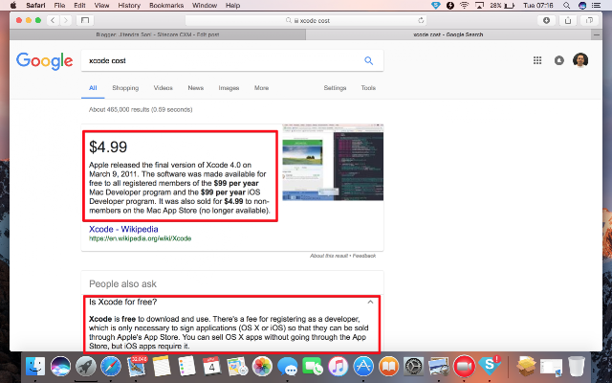Open Calendar in the Dock
The height and width of the screenshot is (383, 612).
click(x=212, y=367)
